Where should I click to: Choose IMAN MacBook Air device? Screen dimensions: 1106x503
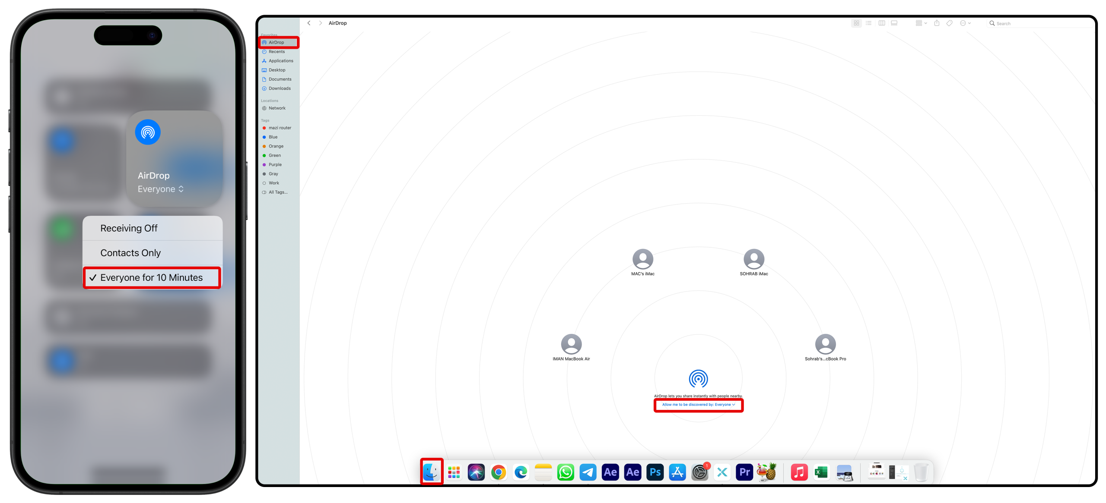click(x=571, y=344)
